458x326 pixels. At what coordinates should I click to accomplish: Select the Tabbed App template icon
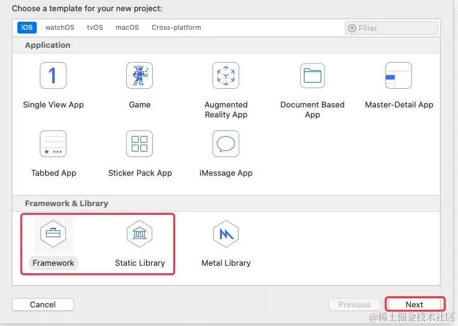click(x=53, y=143)
